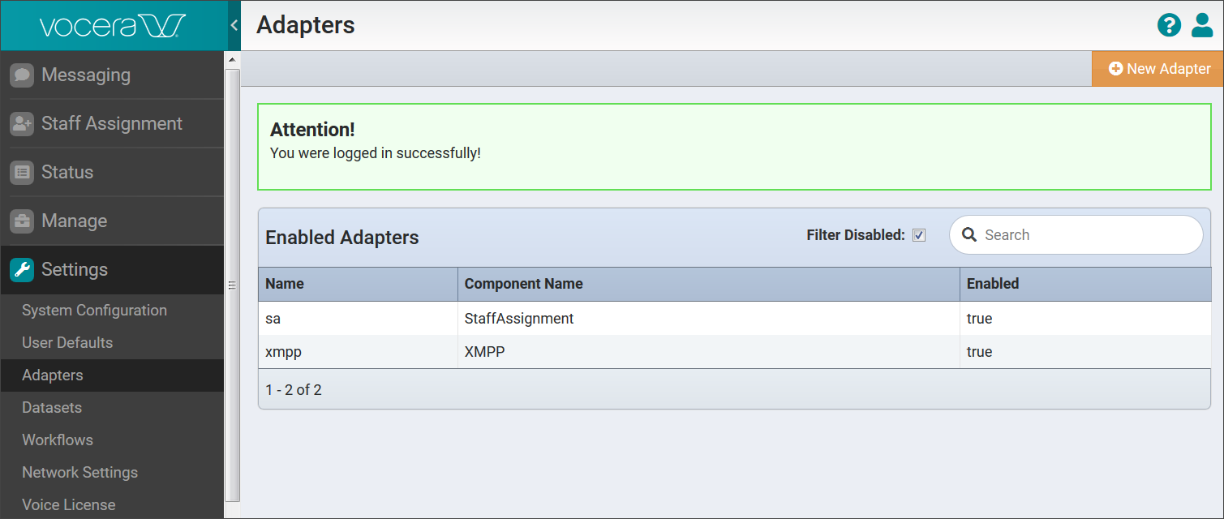Click the Vocera logo
Image resolution: width=1224 pixels, height=519 pixels.
pos(113,26)
